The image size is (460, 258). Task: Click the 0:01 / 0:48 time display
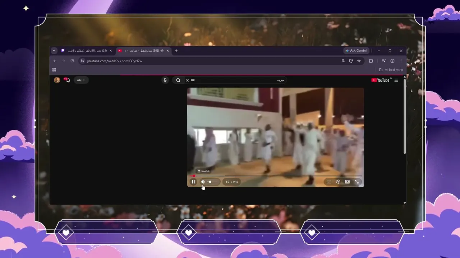click(232, 182)
